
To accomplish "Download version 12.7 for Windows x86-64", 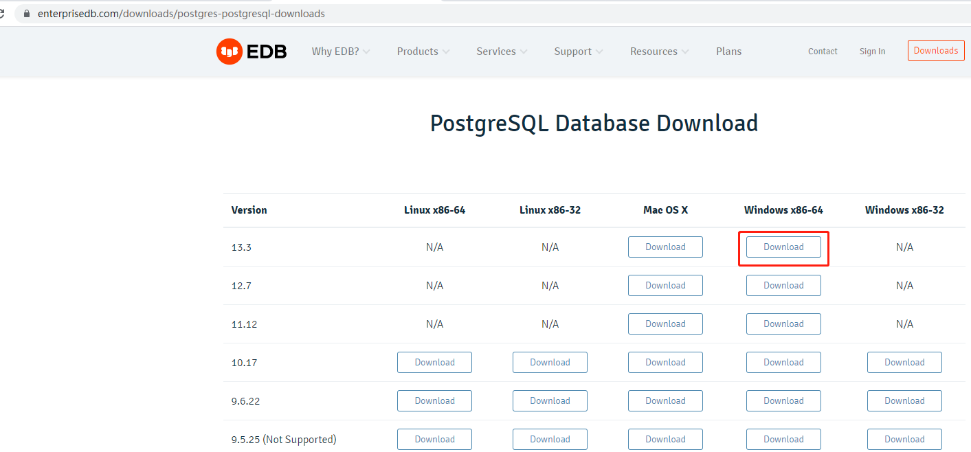I will click(783, 286).
